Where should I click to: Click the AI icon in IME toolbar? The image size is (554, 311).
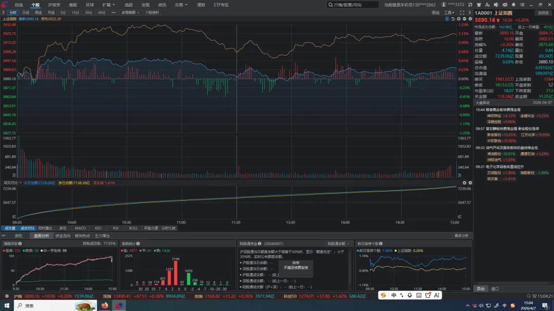[x=437, y=295]
